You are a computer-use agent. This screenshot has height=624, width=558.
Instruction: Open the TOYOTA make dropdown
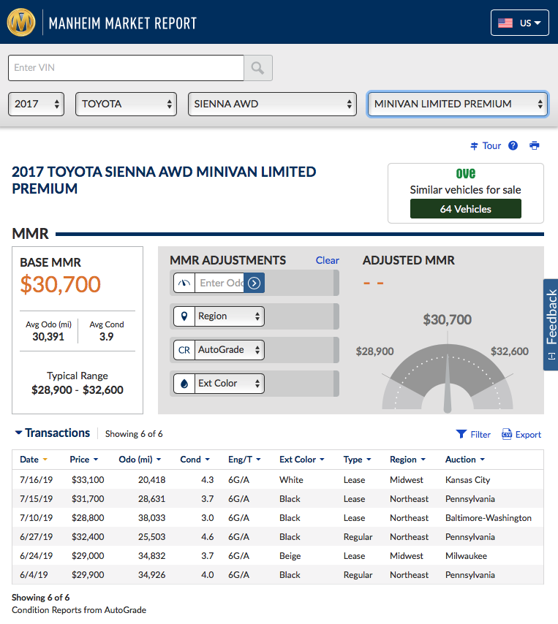(x=126, y=104)
